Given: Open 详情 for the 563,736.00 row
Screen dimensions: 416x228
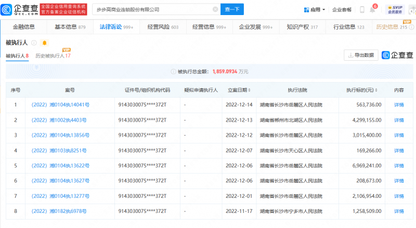Looking at the screenshot, I should (x=399, y=105).
